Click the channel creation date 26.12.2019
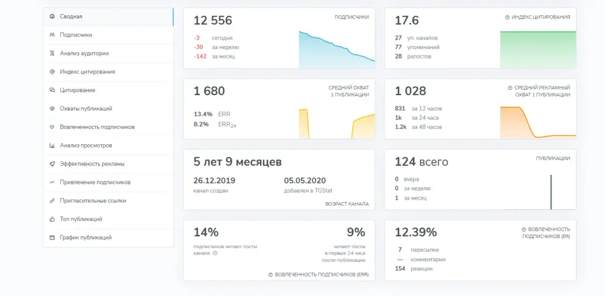 point(214,181)
